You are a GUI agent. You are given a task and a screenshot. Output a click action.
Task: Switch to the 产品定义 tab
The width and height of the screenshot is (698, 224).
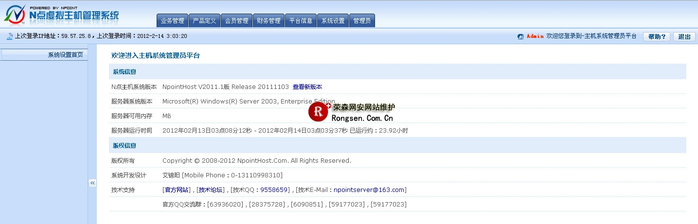pos(204,21)
